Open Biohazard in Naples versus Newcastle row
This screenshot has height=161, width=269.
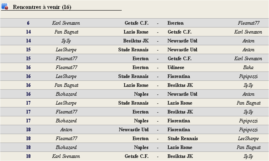click(66, 94)
